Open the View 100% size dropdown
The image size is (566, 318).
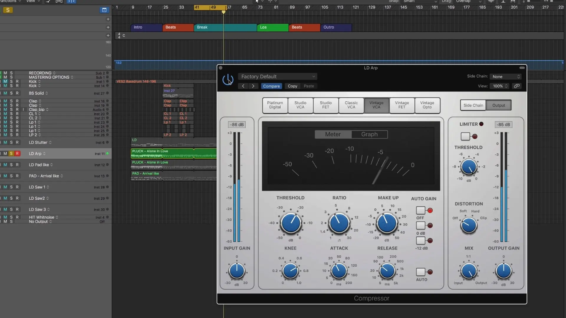pyautogui.click(x=500, y=86)
